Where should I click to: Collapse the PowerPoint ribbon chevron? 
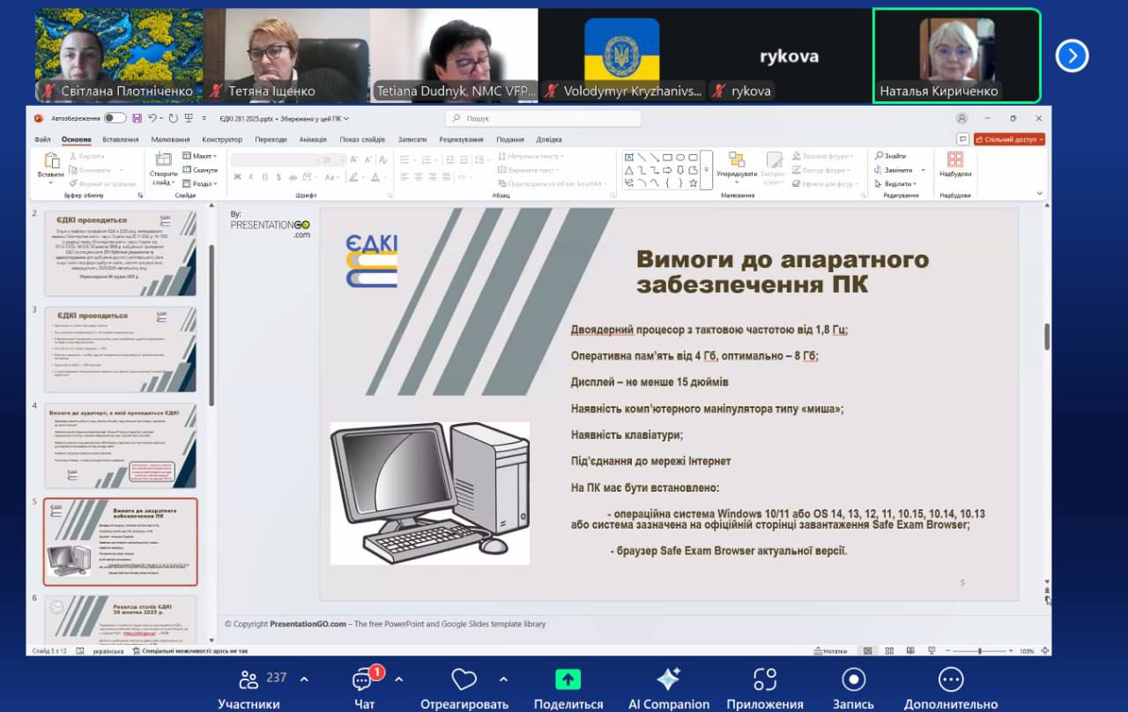(x=1040, y=194)
